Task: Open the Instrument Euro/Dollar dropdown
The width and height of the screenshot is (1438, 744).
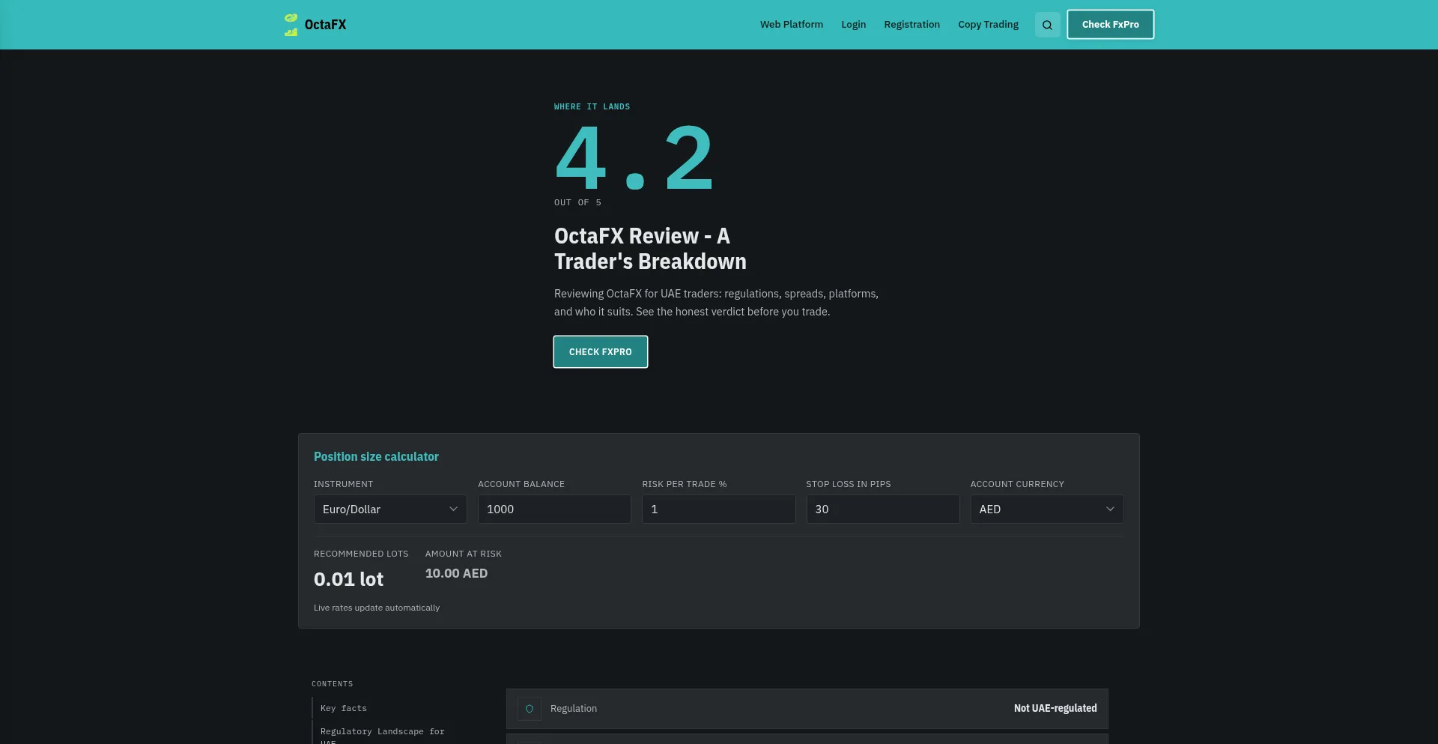Action: (390, 509)
